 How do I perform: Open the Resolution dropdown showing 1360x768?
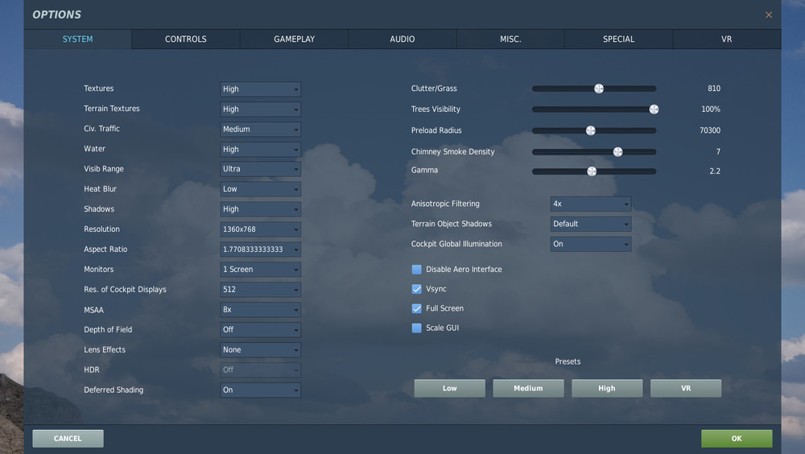tap(260, 229)
